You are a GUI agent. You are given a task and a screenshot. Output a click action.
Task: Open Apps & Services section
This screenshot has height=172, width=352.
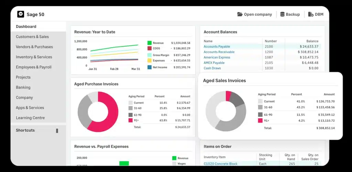pyautogui.click(x=30, y=108)
